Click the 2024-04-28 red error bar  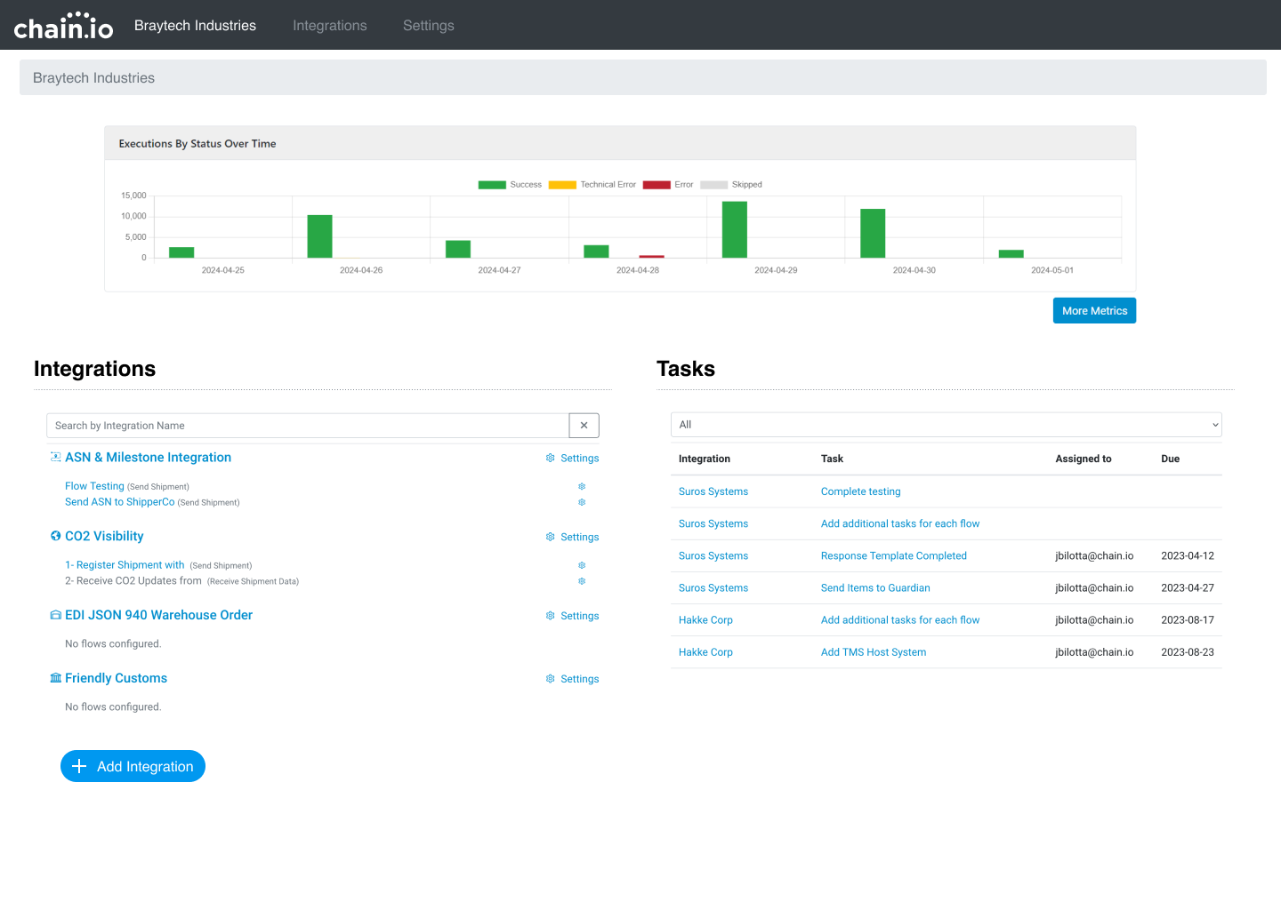point(651,257)
